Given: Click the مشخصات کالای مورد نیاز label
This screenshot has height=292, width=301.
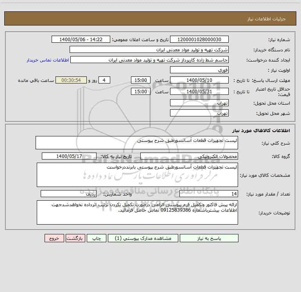Looking at the screenshot, I should (x=265, y=175).
